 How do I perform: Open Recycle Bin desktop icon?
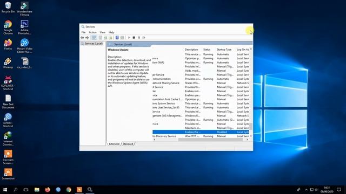click(x=8, y=7)
